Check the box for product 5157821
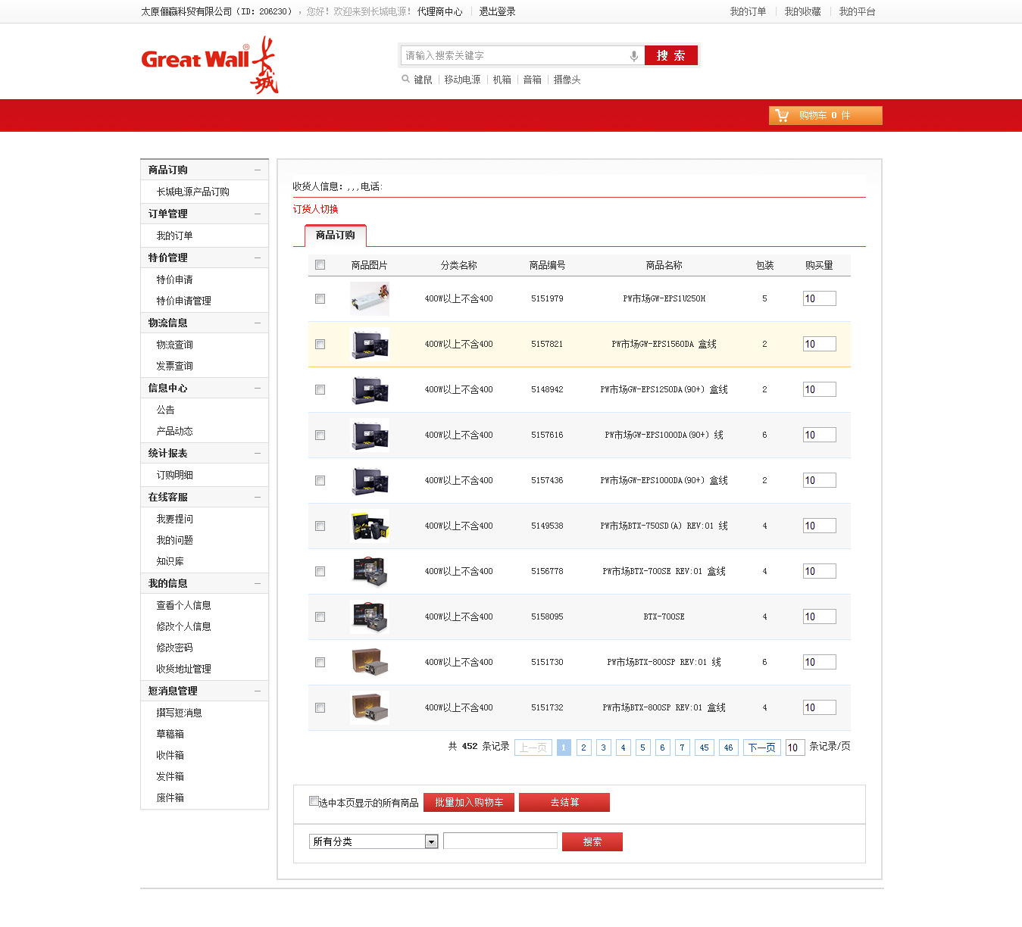Image resolution: width=1022 pixels, height=927 pixels. (x=320, y=344)
